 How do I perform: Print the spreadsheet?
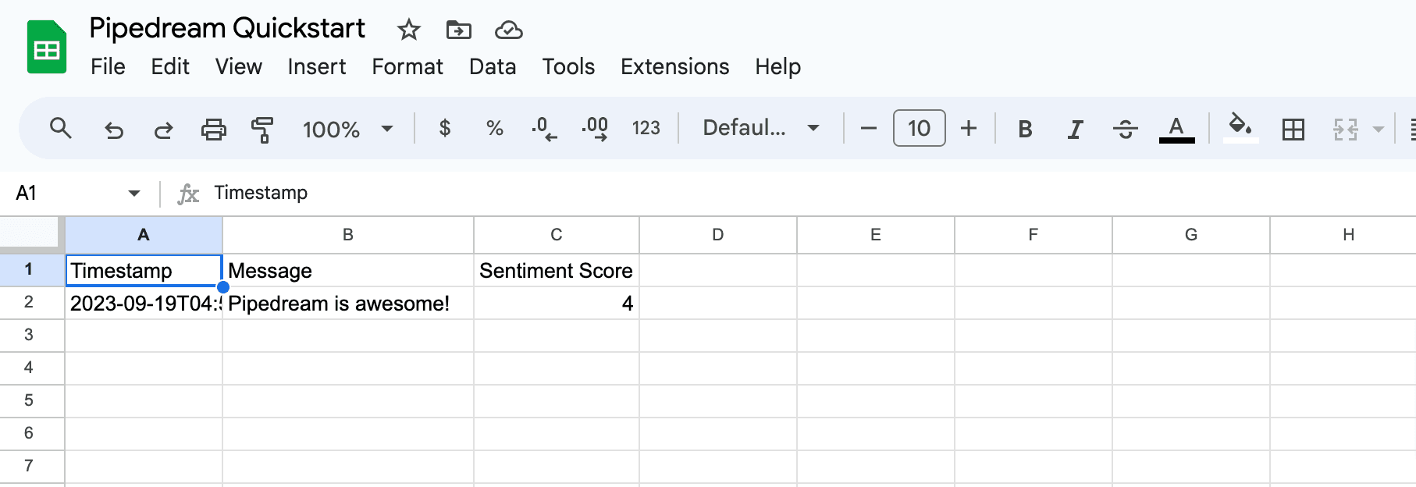pyautogui.click(x=213, y=129)
